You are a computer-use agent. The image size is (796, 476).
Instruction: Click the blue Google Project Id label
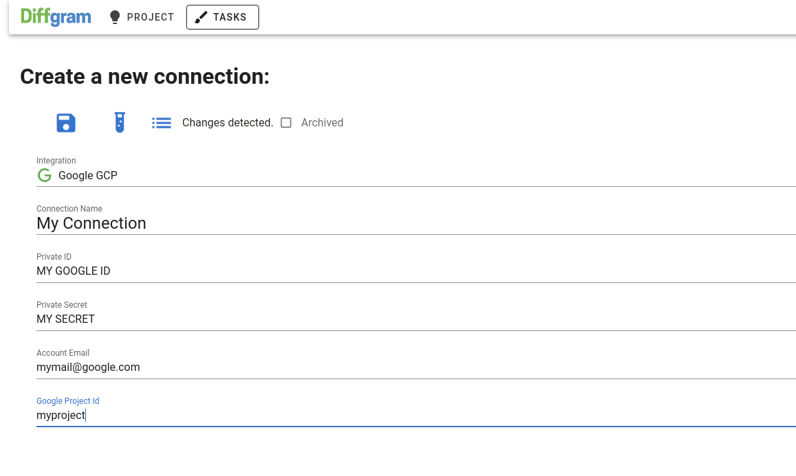point(67,401)
